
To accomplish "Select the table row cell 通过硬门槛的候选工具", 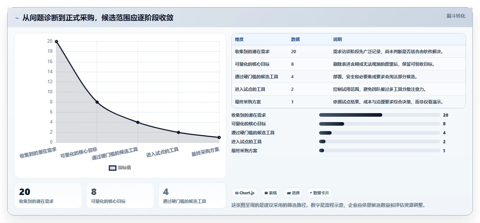I will (x=257, y=77).
